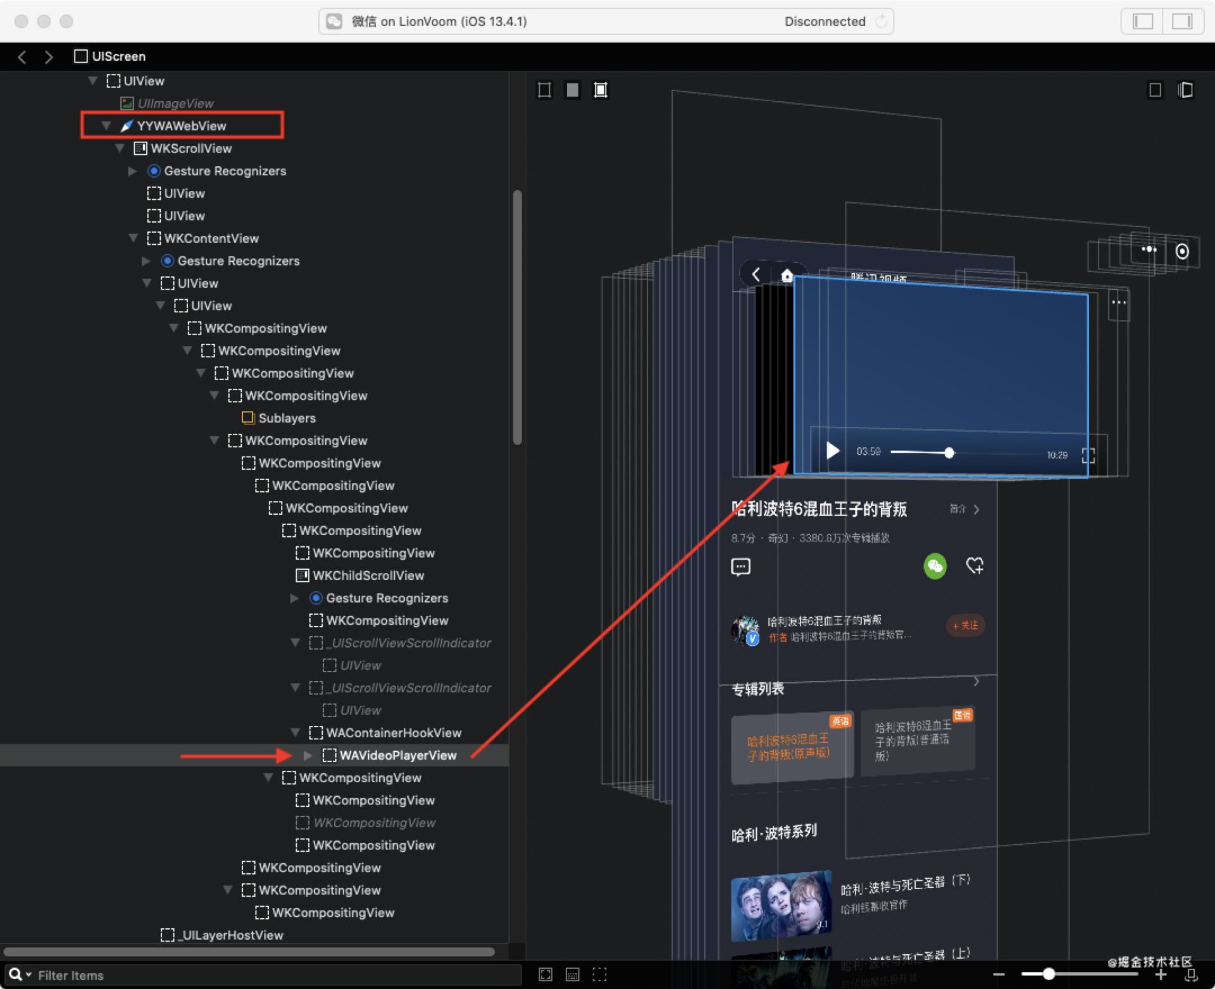Click the back navigation arrow

22,57
